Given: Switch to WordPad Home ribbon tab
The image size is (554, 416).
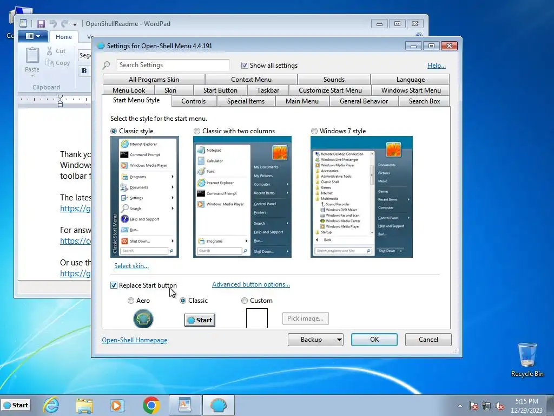Looking at the screenshot, I should (64, 37).
